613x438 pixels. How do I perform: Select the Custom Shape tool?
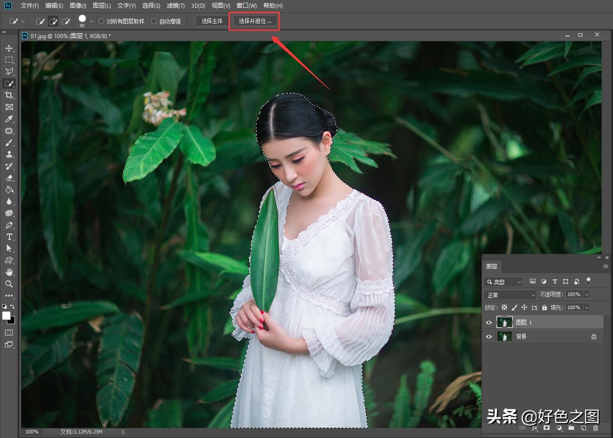click(x=9, y=260)
